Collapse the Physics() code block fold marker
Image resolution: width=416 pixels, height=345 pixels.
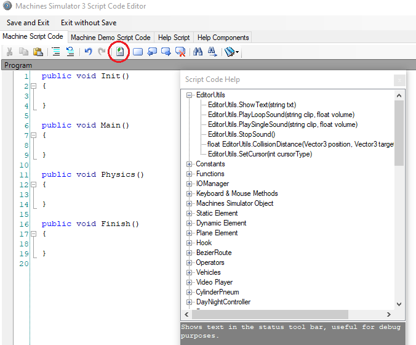[34, 184]
